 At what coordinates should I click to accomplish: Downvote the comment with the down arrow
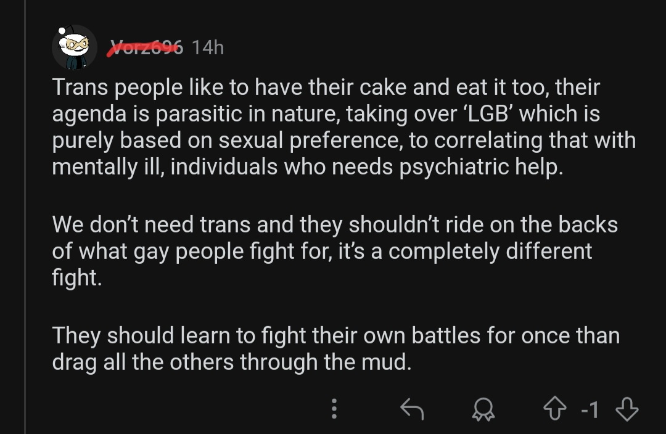(x=627, y=409)
